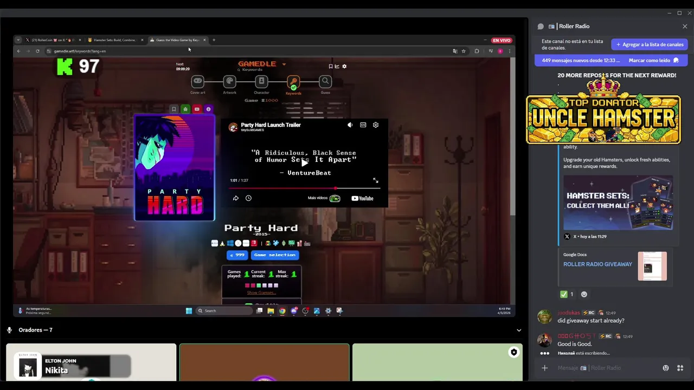
Task: Open the browser tab search chevron
Action: [x=18, y=40]
